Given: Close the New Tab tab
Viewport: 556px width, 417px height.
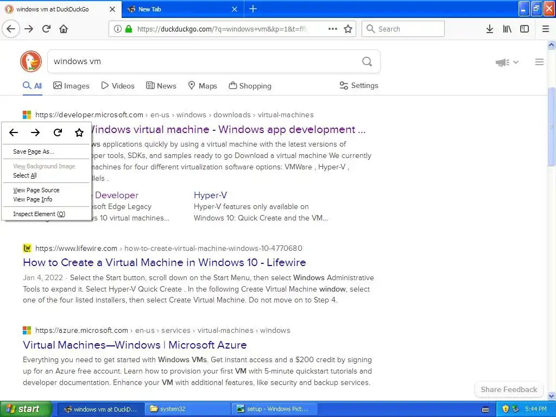Looking at the screenshot, I should pos(235,9).
